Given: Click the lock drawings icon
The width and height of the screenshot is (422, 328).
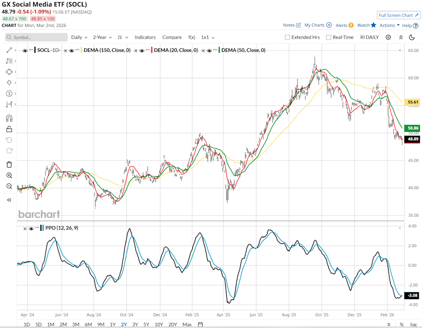Looking at the screenshot, I should (9, 129).
